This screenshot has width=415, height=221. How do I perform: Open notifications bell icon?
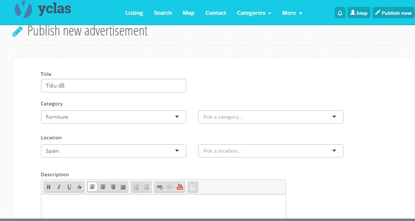(x=340, y=13)
